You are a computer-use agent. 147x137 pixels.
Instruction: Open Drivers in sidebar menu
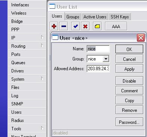click(27, 71)
